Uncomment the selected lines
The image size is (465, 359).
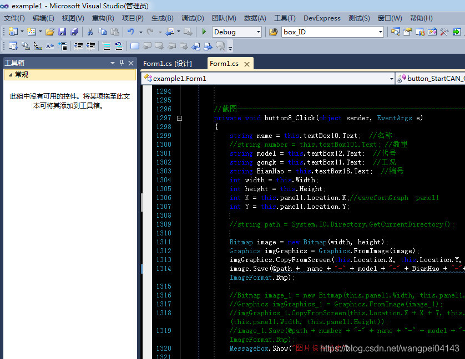tap(119, 46)
